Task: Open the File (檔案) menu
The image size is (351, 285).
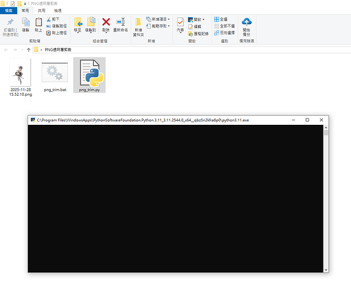Action: click(9, 10)
